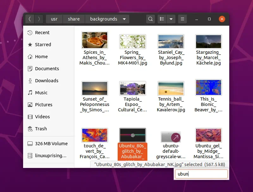The width and height of the screenshot is (253, 192).
Task: Select Spices_in_Athens image thumbnail
Action: pos(95,40)
